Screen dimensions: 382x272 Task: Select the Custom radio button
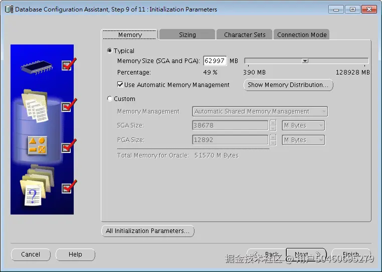(110, 98)
